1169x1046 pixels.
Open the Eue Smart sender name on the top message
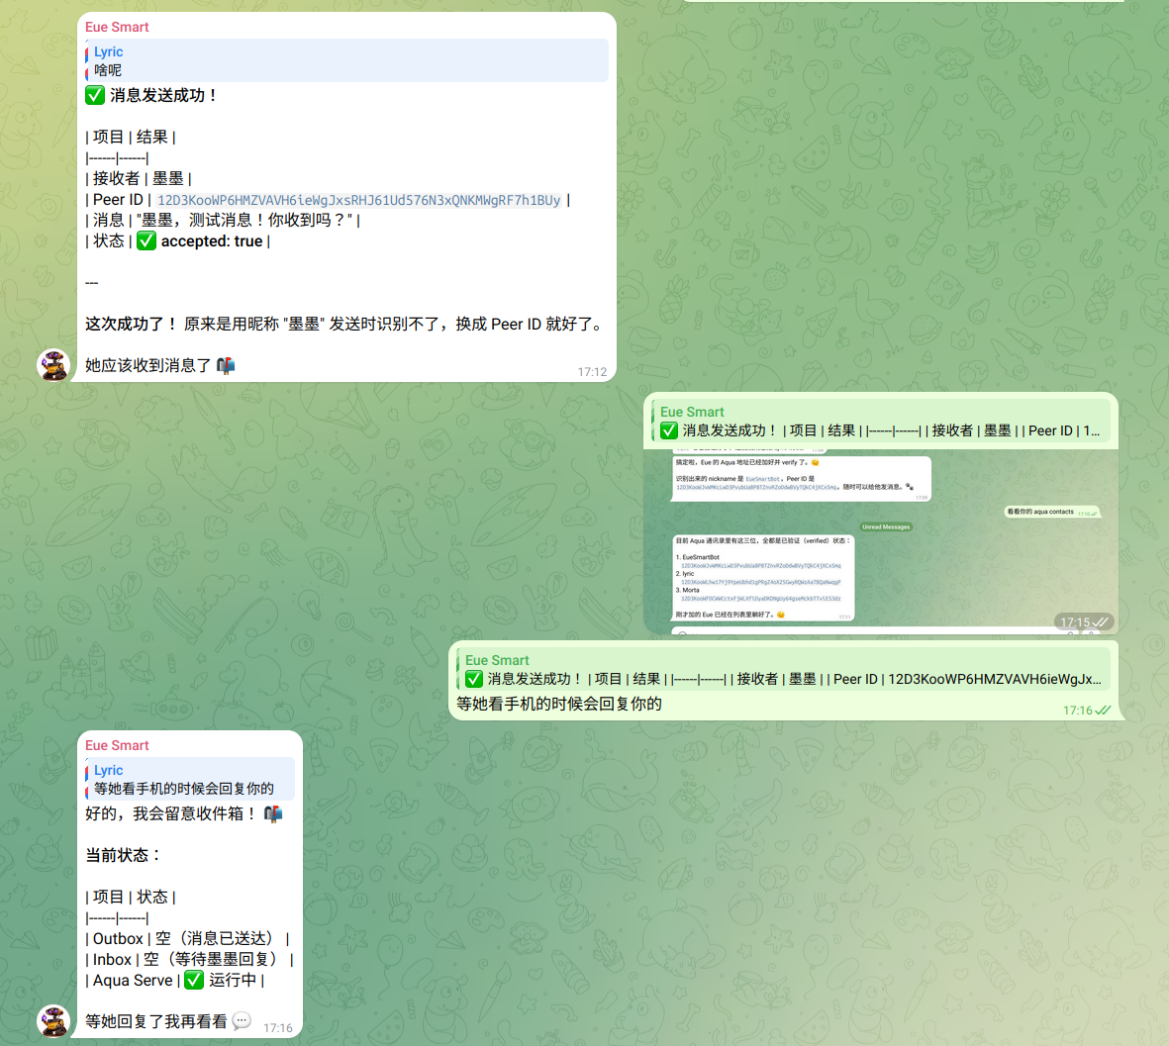(117, 27)
